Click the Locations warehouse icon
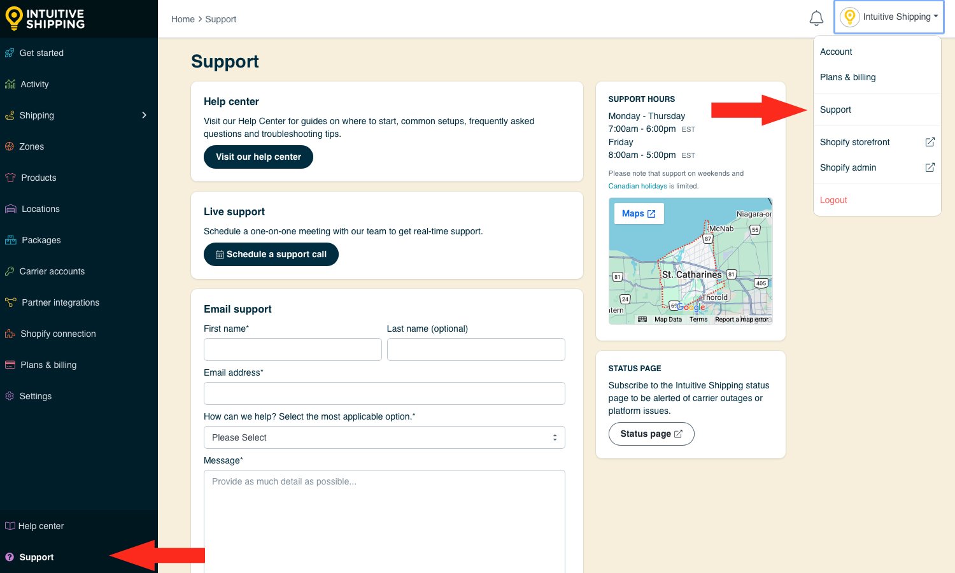Viewport: 955px width, 573px height. click(x=10, y=209)
